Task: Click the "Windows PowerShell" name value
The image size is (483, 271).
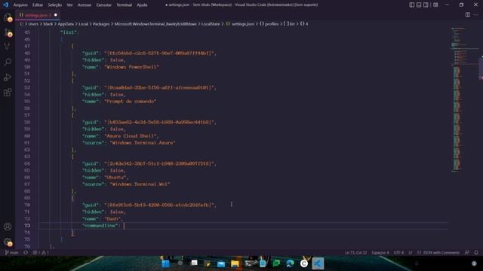Action: (131, 67)
